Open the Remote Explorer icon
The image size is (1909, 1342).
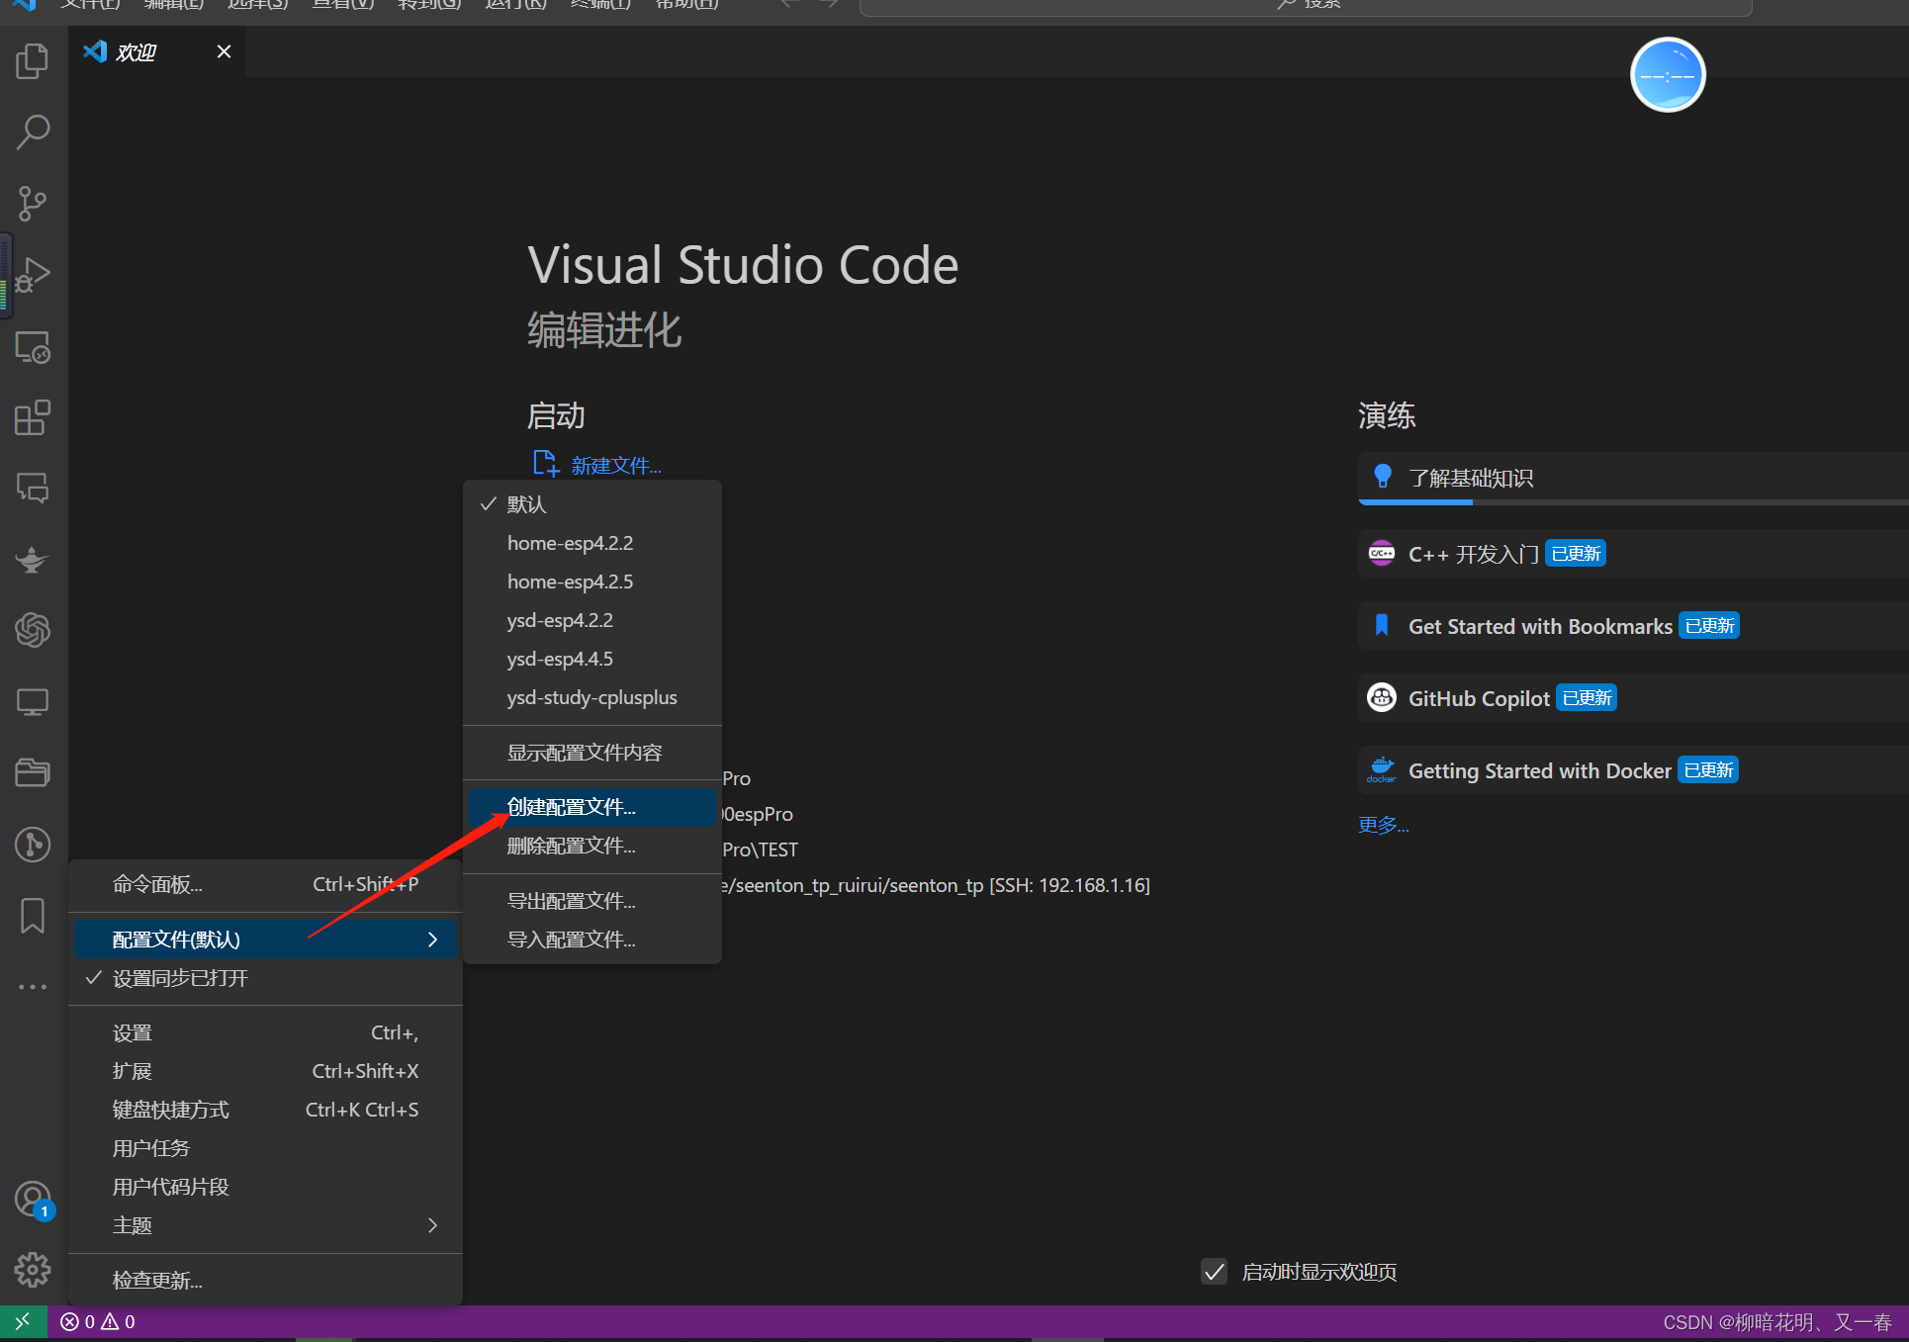[33, 347]
